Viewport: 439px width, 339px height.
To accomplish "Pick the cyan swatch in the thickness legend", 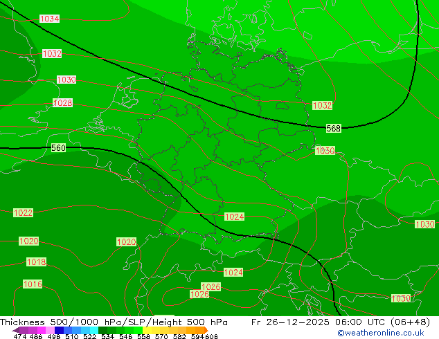I will (94, 330).
